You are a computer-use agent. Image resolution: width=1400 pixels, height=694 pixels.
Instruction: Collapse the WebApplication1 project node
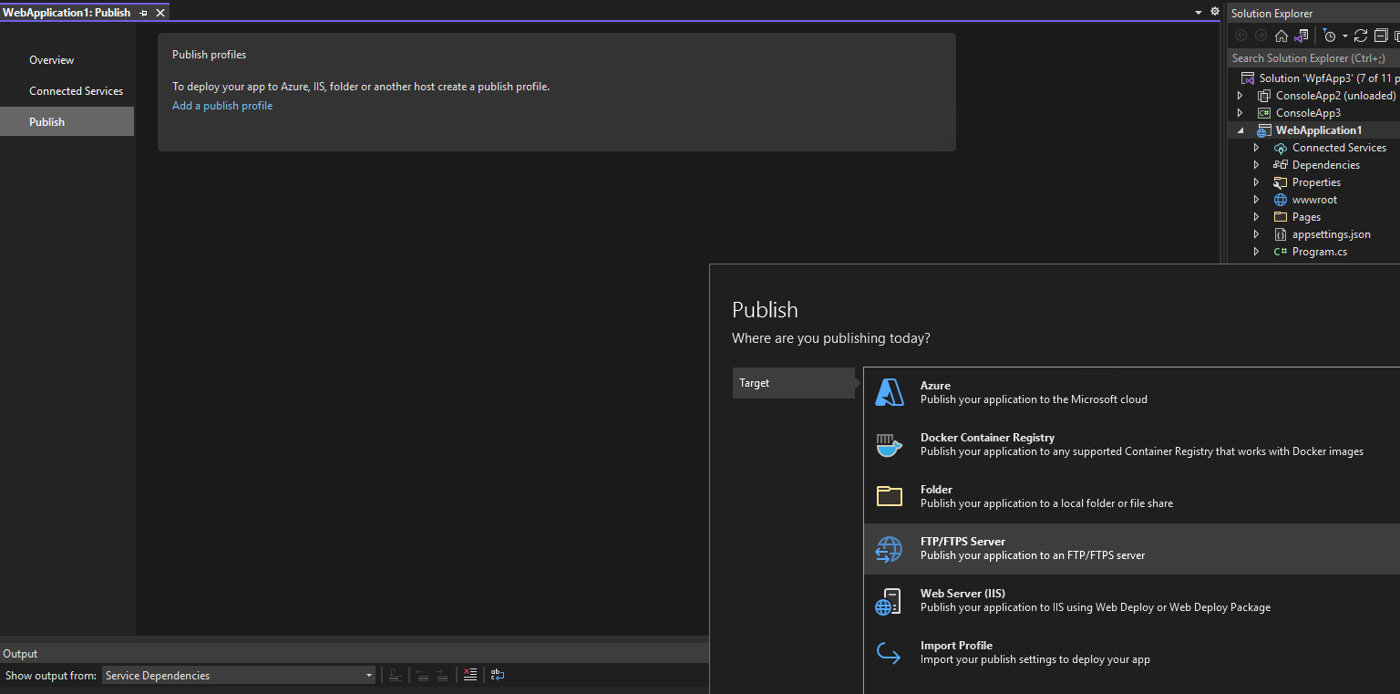pyautogui.click(x=1240, y=130)
